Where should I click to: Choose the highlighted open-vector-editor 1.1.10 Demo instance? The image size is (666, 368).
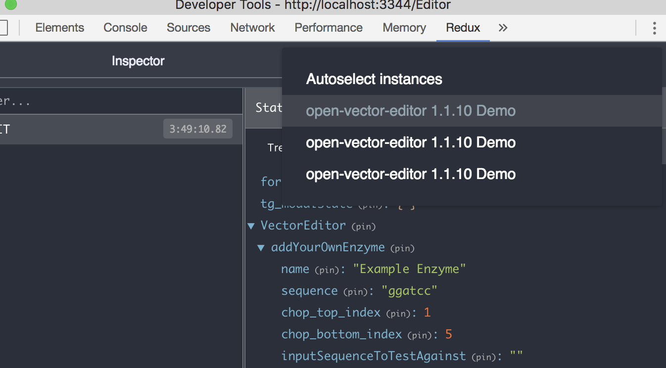[472, 111]
